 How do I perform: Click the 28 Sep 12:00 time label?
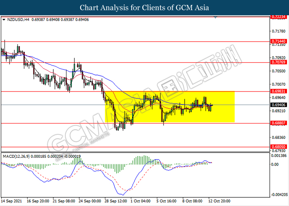click(x=116, y=201)
